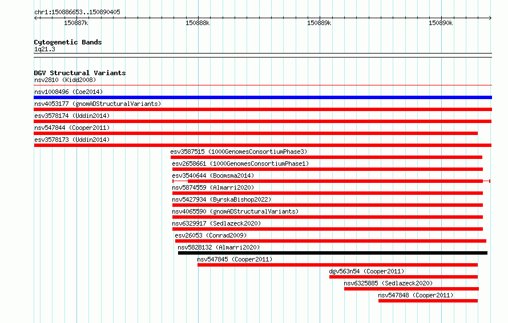The height and width of the screenshot is (323, 508).
Task: Click the DGV Structural Variants track title
Action: [80, 73]
